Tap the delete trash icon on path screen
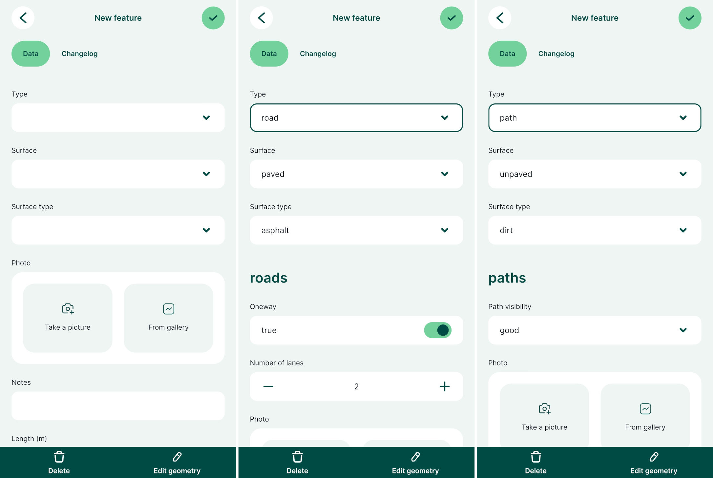The height and width of the screenshot is (478, 713). (x=535, y=457)
